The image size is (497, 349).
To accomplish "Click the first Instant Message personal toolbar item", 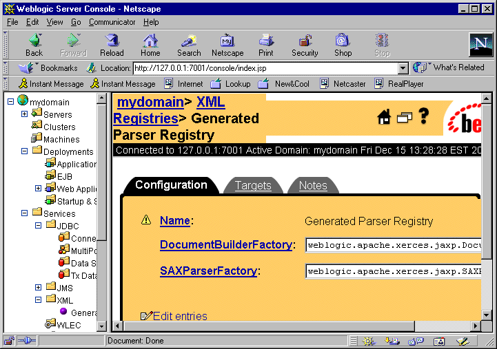I will pyautogui.click(x=51, y=84).
